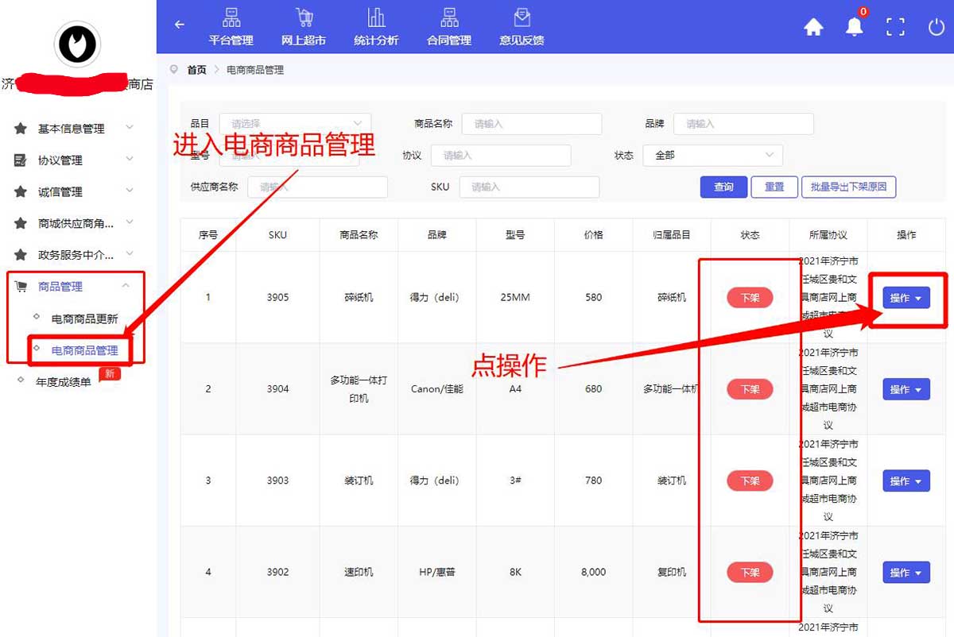954x637 pixels.
Task: Open 统计分析 statistics chart icon
Action: click(376, 27)
